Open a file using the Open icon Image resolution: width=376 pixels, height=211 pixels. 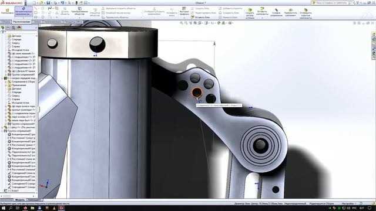click(41, 3)
